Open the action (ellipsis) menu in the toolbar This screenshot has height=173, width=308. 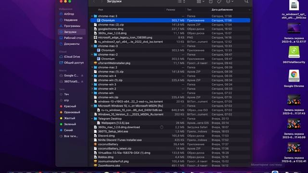(x=230, y=1)
